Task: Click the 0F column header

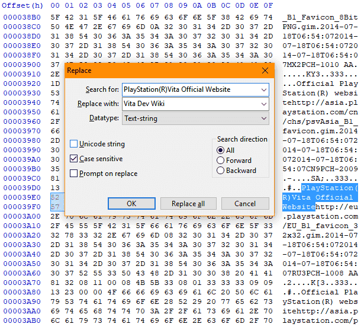Action: pyautogui.click(x=268, y=5)
